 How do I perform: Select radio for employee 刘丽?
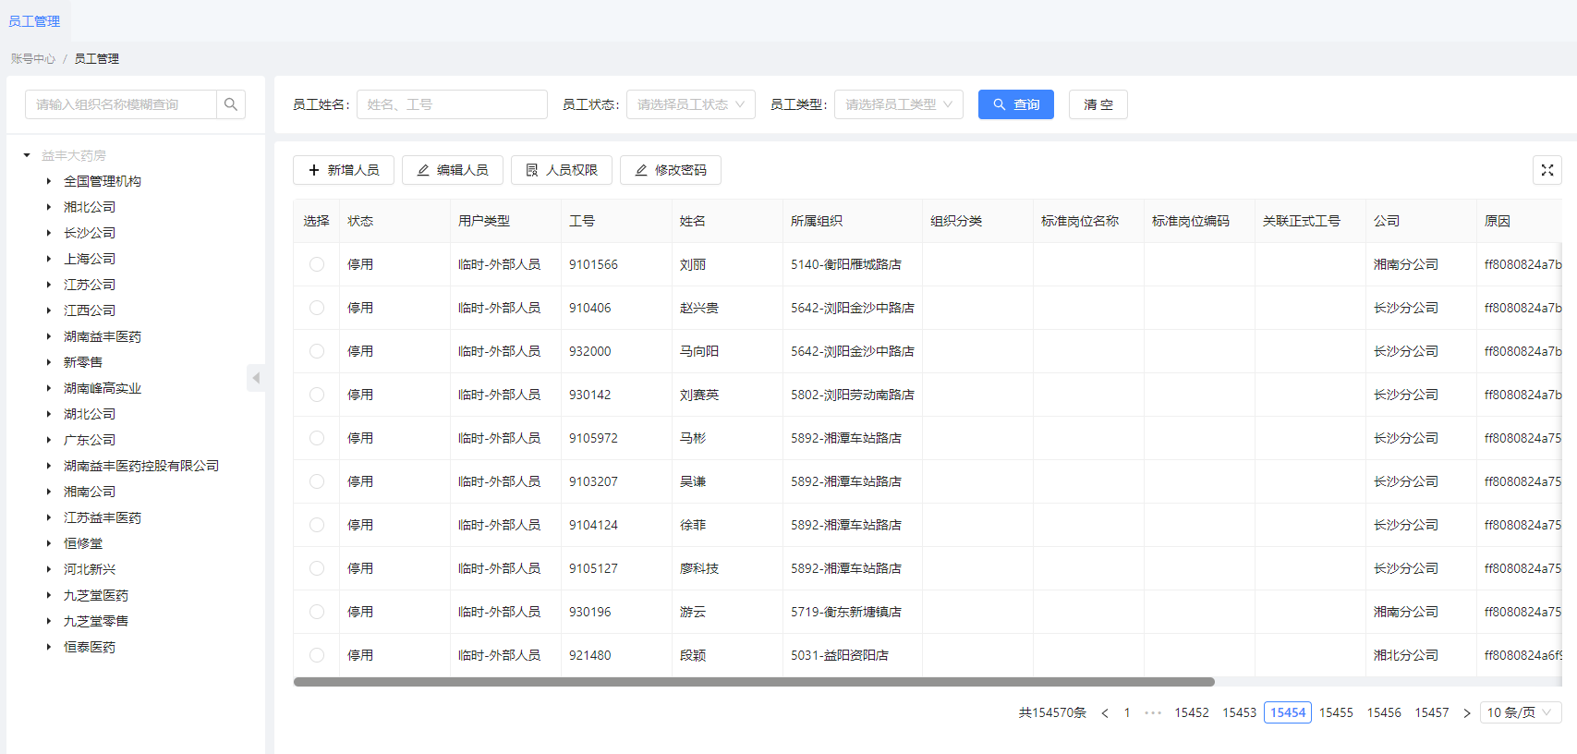pos(317,264)
